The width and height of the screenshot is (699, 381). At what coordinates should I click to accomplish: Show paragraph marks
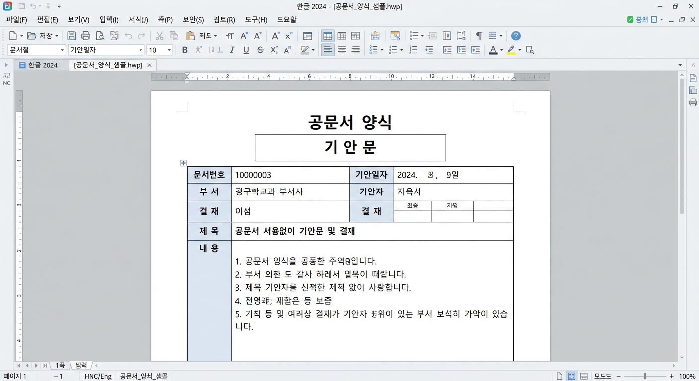coord(478,36)
